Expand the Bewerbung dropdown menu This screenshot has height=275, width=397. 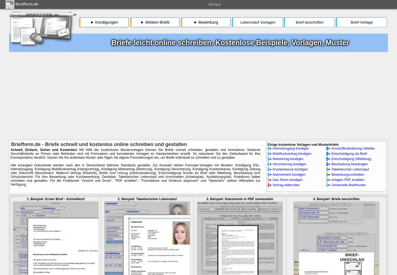[x=206, y=22]
